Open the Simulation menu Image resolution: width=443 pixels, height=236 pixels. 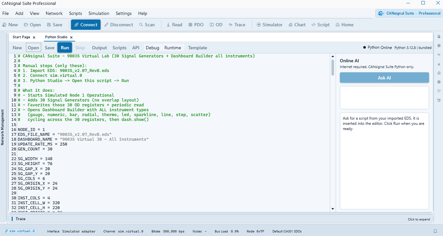[99, 13]
